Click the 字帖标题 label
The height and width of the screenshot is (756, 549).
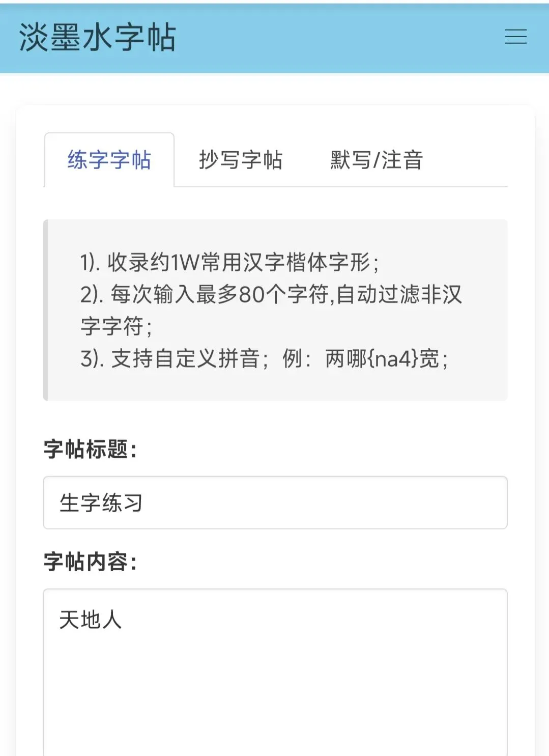[90, 449]
